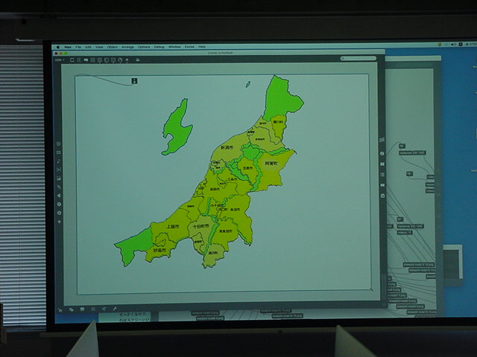Click the comment icon in top toolbar

[86, 60]
